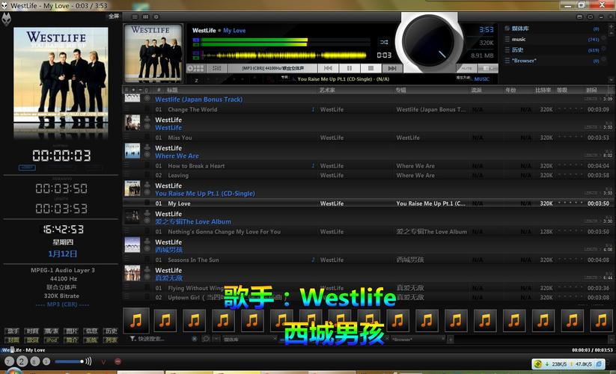Set star rating on My Love row
The width and height of the screenshot is (616, 374).
click(570, 203)
